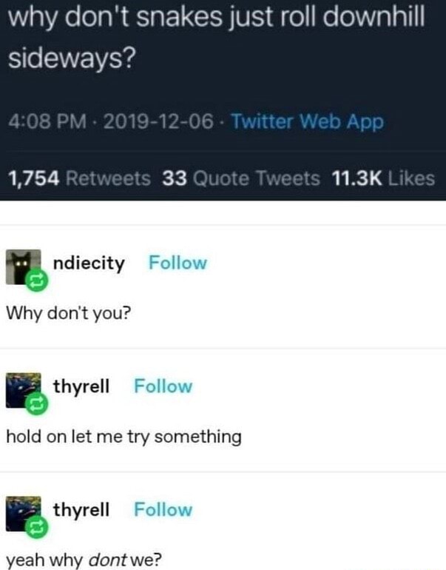Screen dimensions: 446x570
Task: Click the 'why don't snakes' tweet text
Action: click(x=216, y=37)
